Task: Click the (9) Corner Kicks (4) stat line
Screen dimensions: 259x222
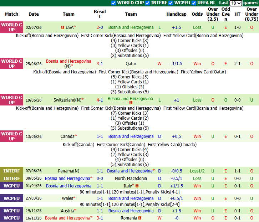Action: [x=129, y=150]
